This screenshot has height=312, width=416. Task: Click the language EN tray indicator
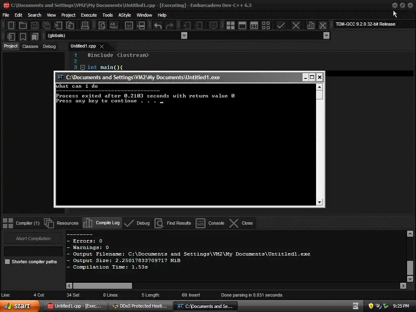point(355,306)
